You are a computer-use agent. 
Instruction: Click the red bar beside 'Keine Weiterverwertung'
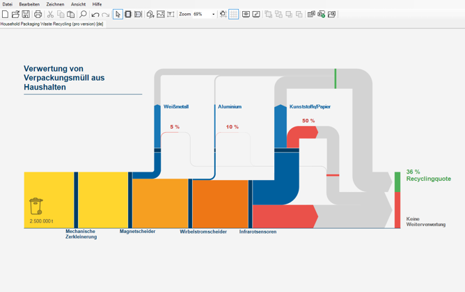pyautogui.click(x=397, y=210)
